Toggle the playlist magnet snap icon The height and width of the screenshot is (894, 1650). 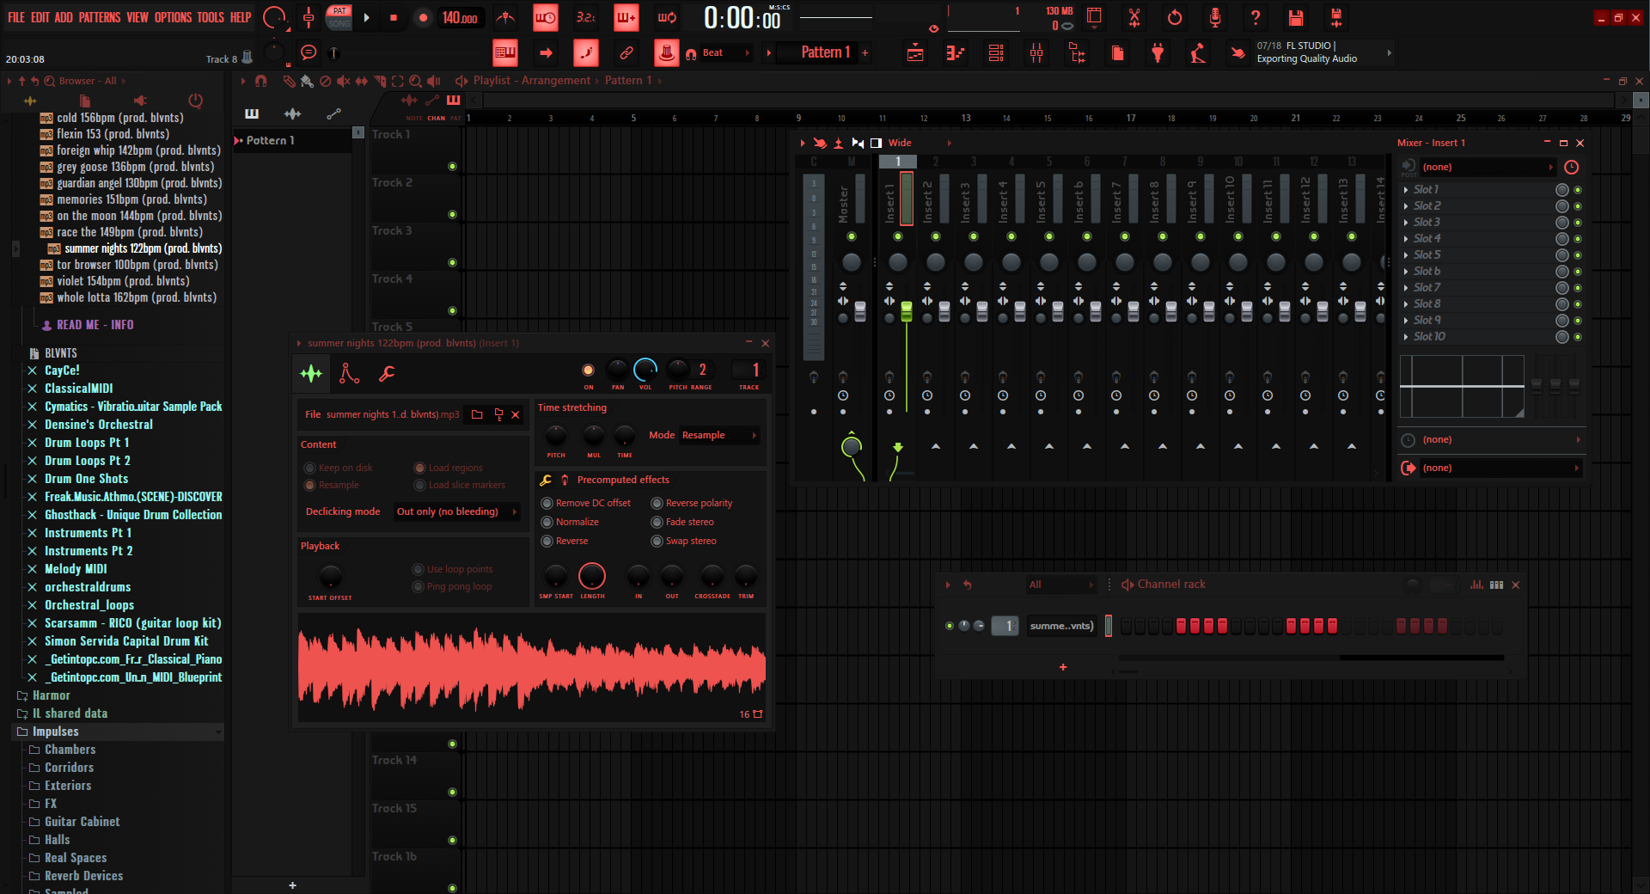(x=261, y=81)
